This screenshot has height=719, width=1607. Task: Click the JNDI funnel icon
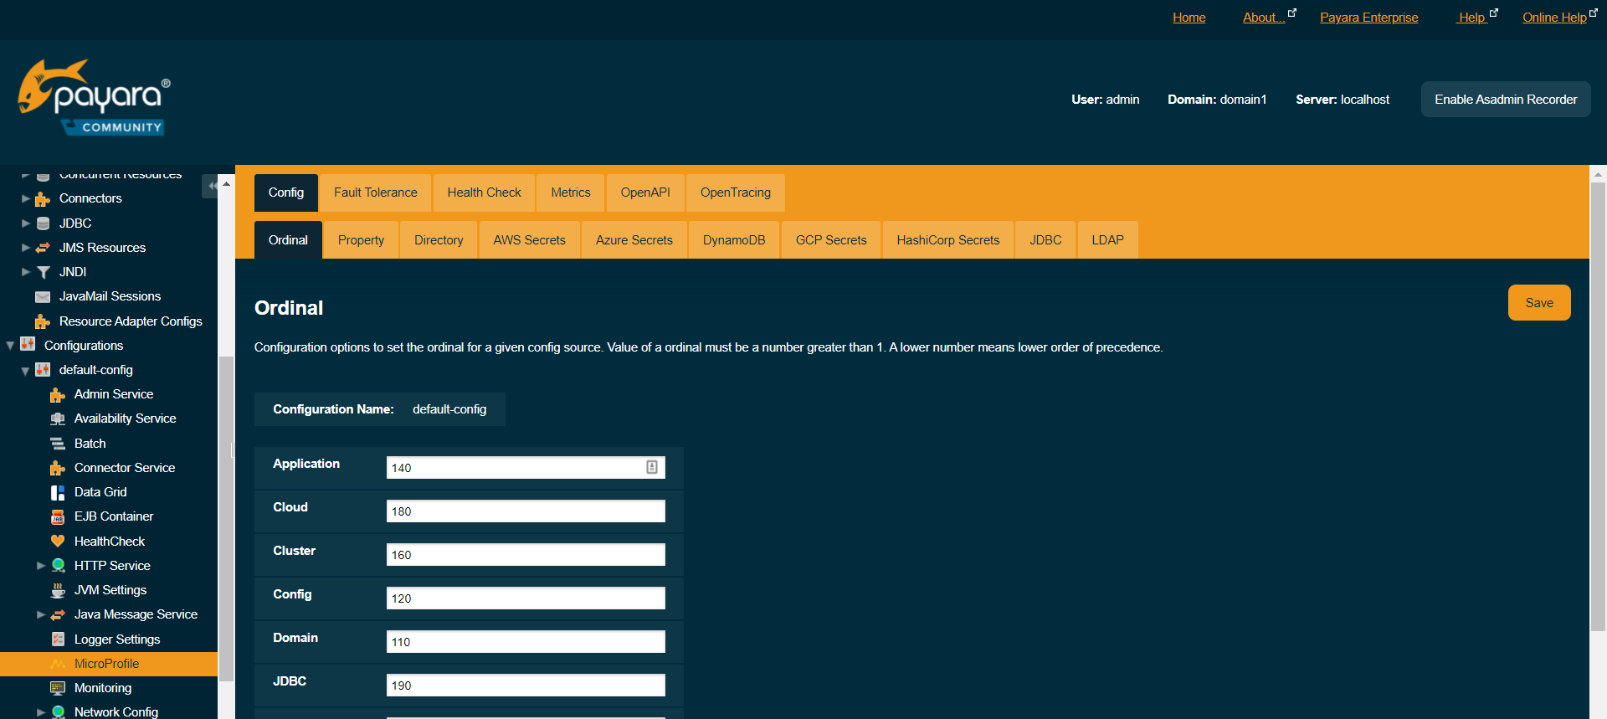tap(43, 272)
